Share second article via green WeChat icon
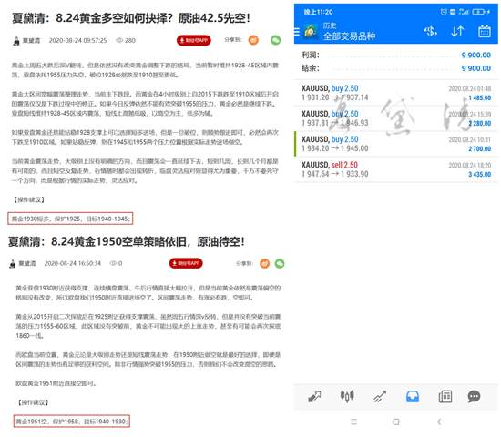Image resolution: width=501 pixels, height=437 pixels. [x=280, y=263]
